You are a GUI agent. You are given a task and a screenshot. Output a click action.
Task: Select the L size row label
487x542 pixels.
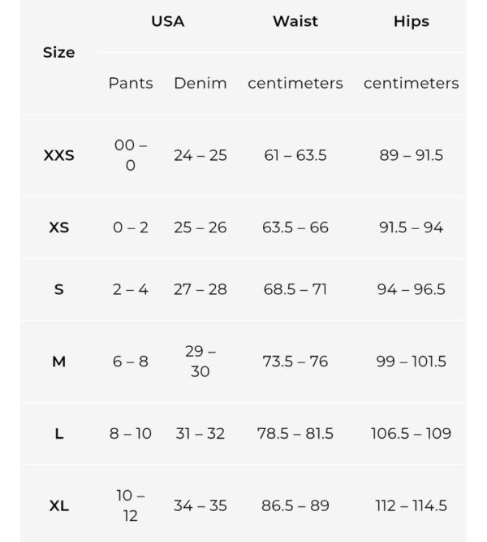click(x=59, y=433)
